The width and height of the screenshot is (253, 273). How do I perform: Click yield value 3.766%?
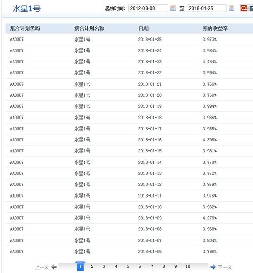(x=210, y=84)
